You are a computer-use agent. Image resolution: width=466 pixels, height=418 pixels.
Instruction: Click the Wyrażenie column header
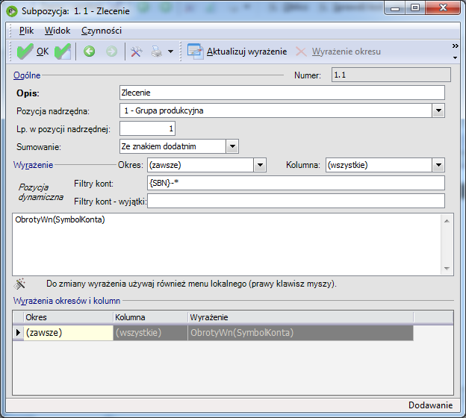pyautogui.click(x=300, y=317)
